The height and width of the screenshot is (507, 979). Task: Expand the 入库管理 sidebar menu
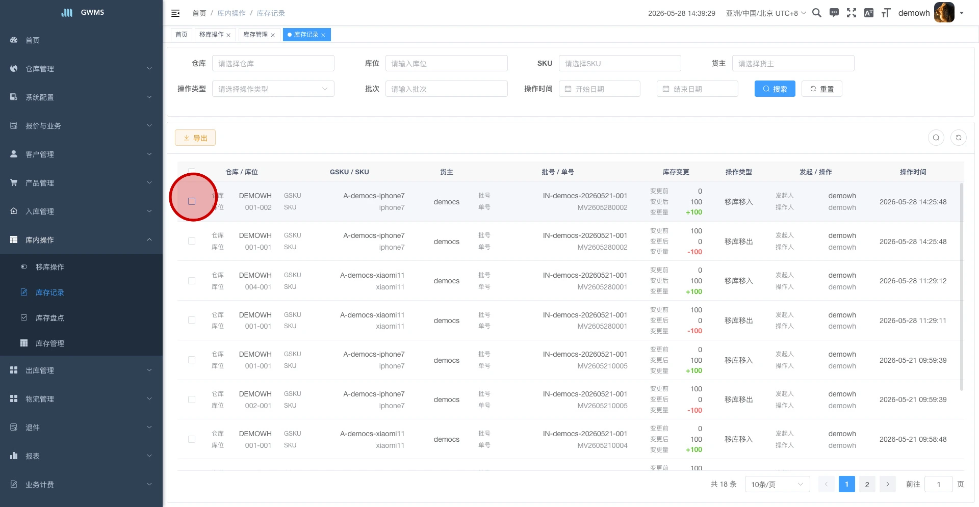click(82, 211)
